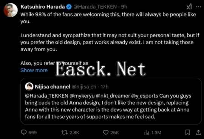Image resolution: width=204 pixels, height=139 pixels.
Task: Click the Grok icon on the tweet
Action: coord(189,6)
